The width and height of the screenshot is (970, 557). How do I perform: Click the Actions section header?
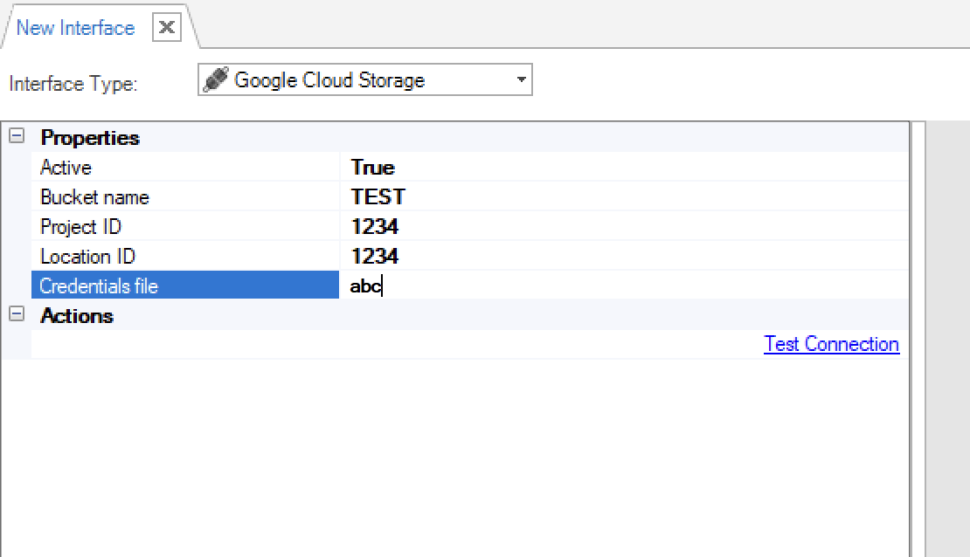(x=77, y=315)
